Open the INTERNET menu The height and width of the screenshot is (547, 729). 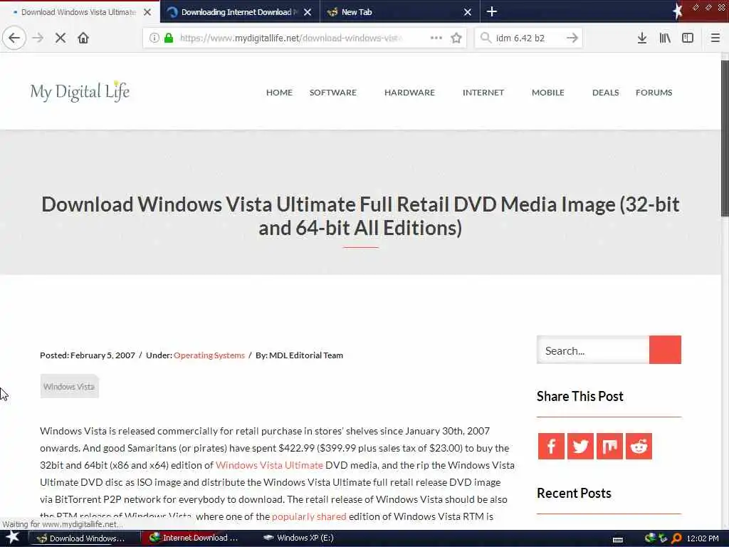(x=483, y=92)
